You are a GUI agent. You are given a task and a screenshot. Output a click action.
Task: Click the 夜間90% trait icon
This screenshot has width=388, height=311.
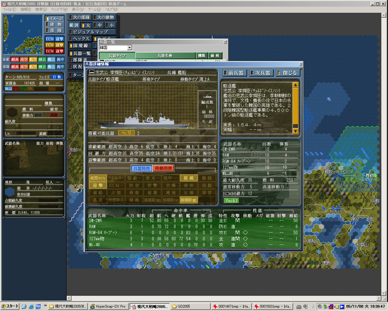point(98,178)
